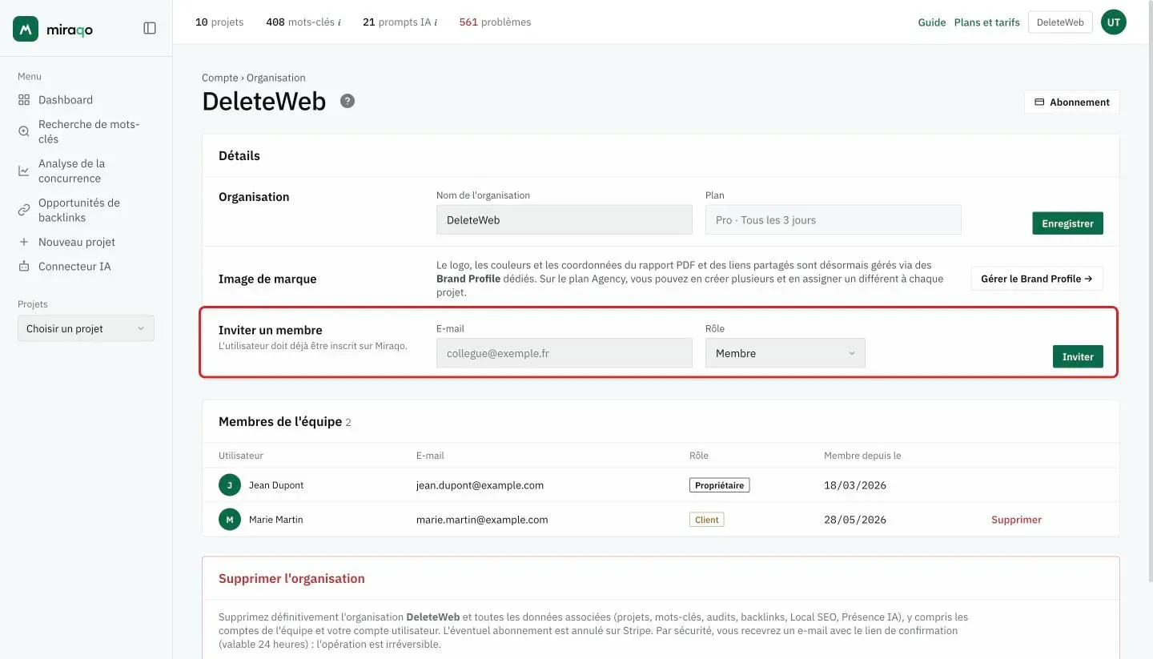Click Jean Dupont's J avatar
Image resolution: width=1153 pixels, height=659 pixels.
click(230, 485)
